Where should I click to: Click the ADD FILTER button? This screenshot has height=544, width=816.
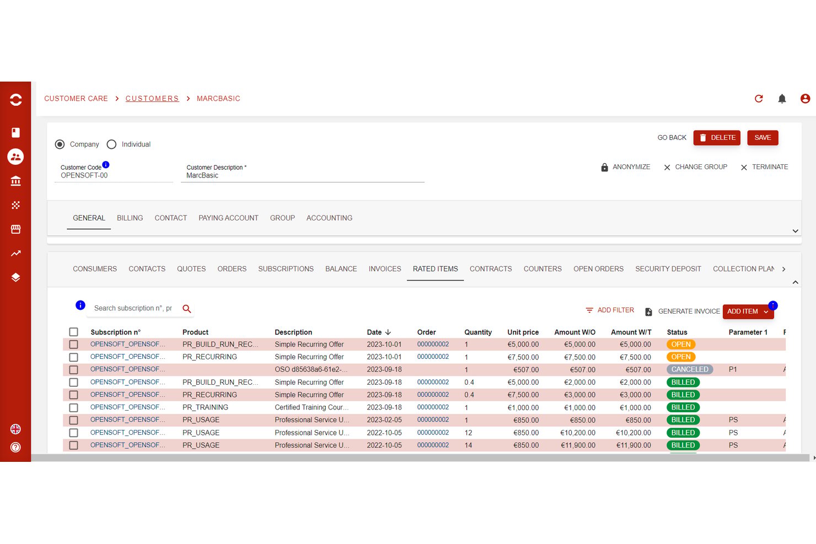(610, 310)
